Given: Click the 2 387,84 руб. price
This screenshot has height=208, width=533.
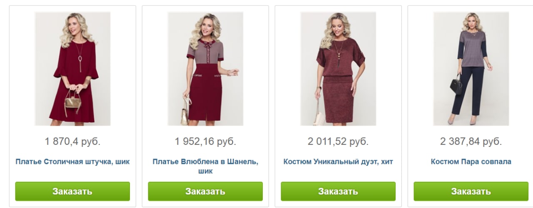Looking at the screenshot, I should pyautogui.click(x=471, y=141).
